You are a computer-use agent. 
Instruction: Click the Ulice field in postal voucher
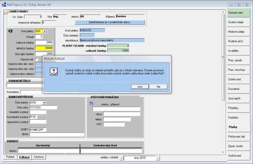tap(122, 114)
